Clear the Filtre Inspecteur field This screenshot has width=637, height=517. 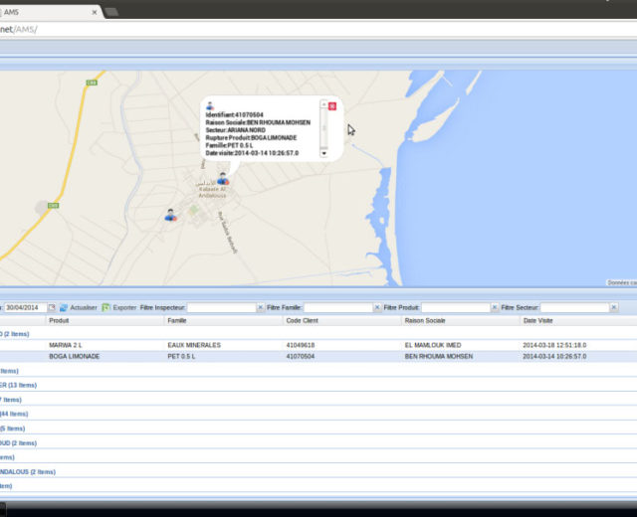(x=261, y=308)
